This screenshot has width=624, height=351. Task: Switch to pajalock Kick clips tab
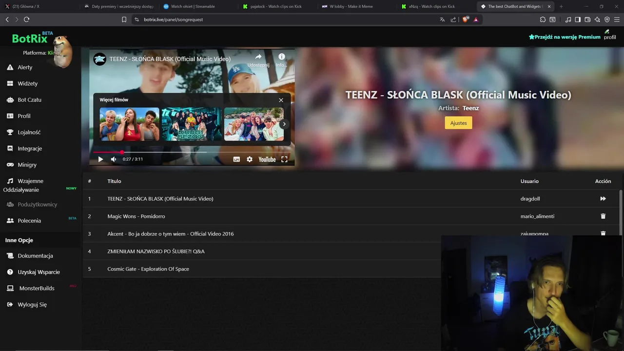pos(277,6)
